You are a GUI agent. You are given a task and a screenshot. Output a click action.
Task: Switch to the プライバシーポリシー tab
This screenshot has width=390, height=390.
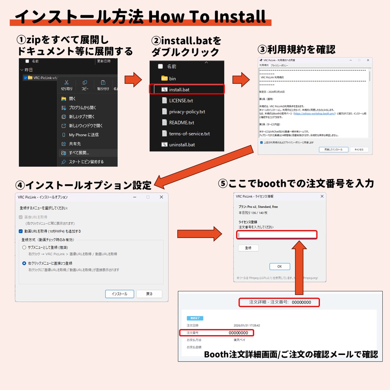(279, 66)
